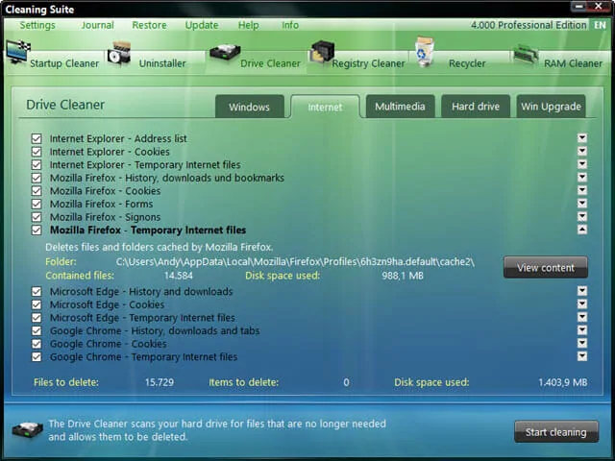
Task: Click the Contained files value 14.584
Action: tap(179, 276)
